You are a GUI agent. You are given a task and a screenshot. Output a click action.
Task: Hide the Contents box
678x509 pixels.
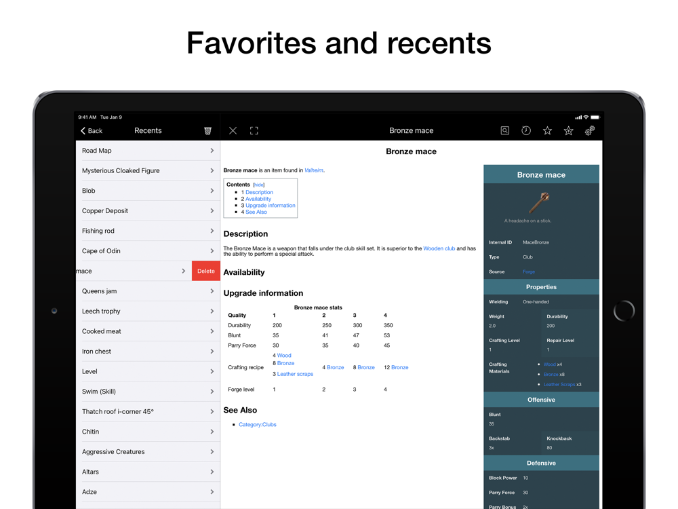(x=258, y=185)
